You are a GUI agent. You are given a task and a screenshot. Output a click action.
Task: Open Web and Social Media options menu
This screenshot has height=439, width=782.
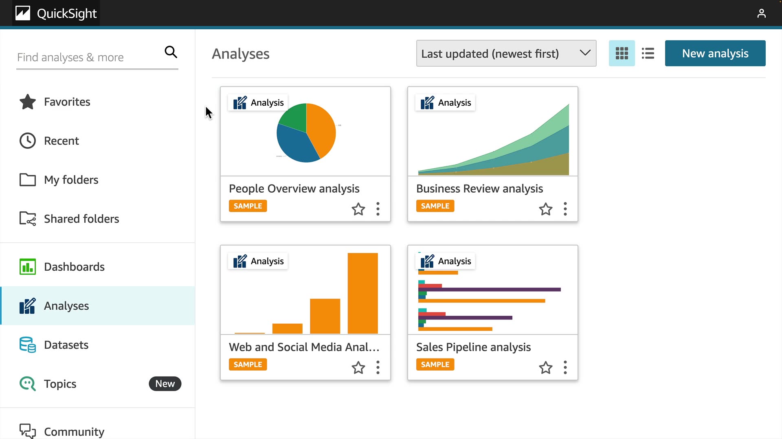378,367
